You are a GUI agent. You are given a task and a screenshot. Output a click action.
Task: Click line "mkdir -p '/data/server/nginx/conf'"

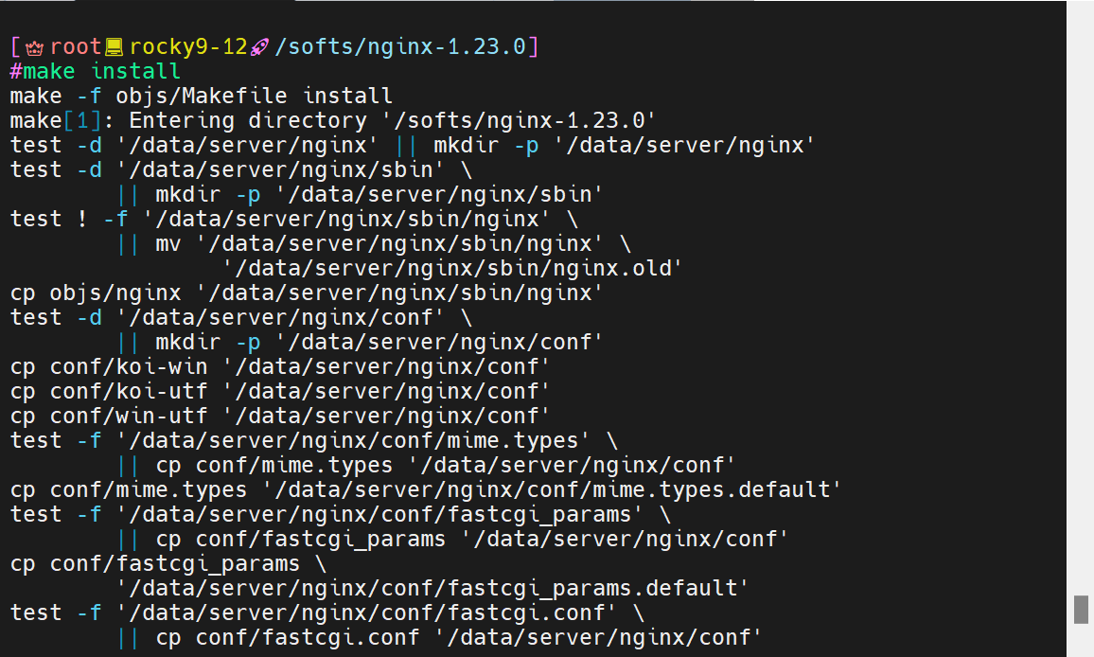[360, 342]
